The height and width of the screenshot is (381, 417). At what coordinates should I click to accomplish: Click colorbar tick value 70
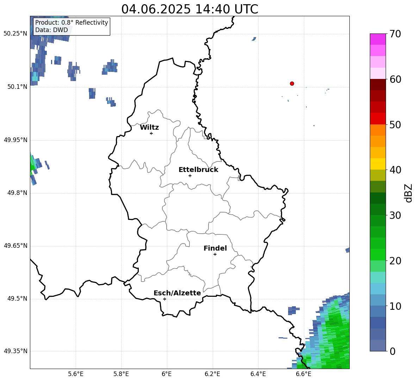[395, 34]
